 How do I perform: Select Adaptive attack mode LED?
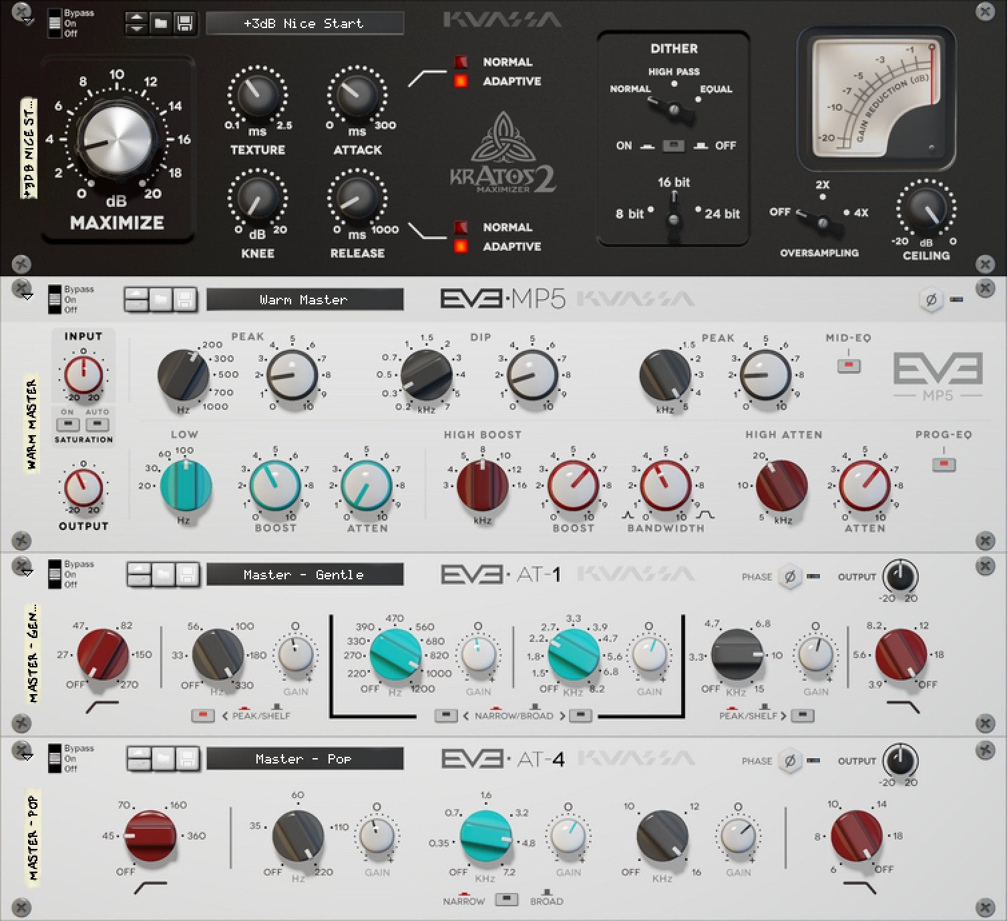[x=461, y=81]
